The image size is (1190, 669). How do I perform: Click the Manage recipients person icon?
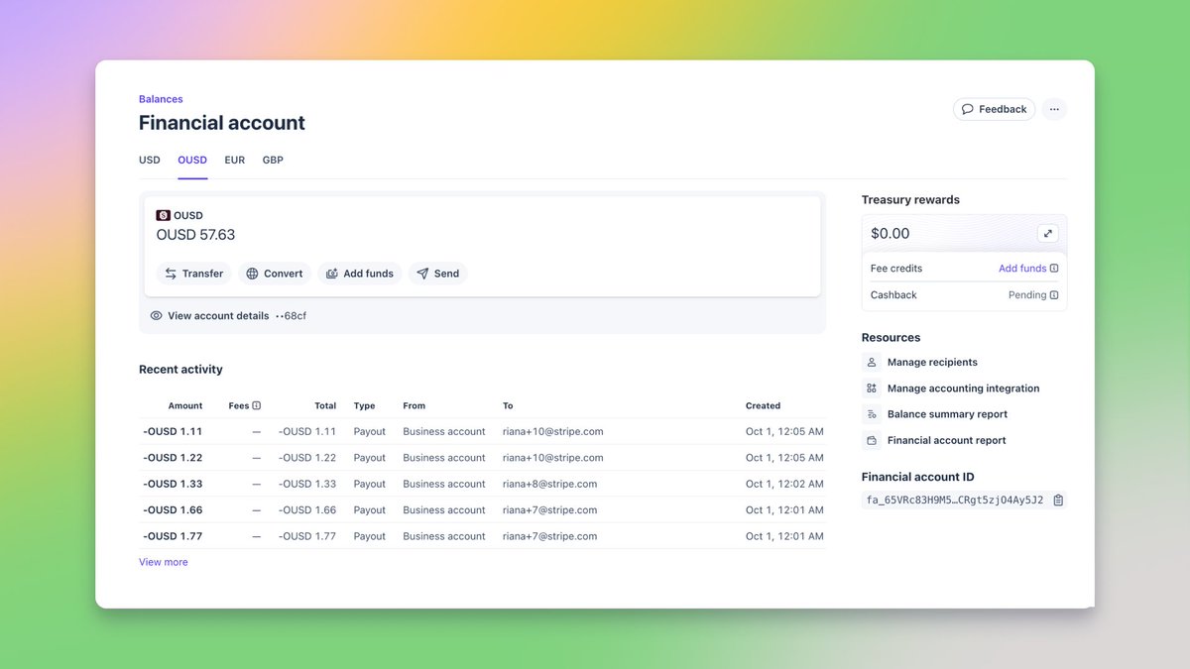coord(872,363)
